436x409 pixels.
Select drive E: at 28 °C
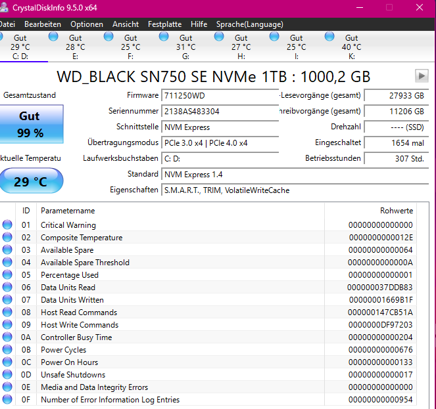75,47
